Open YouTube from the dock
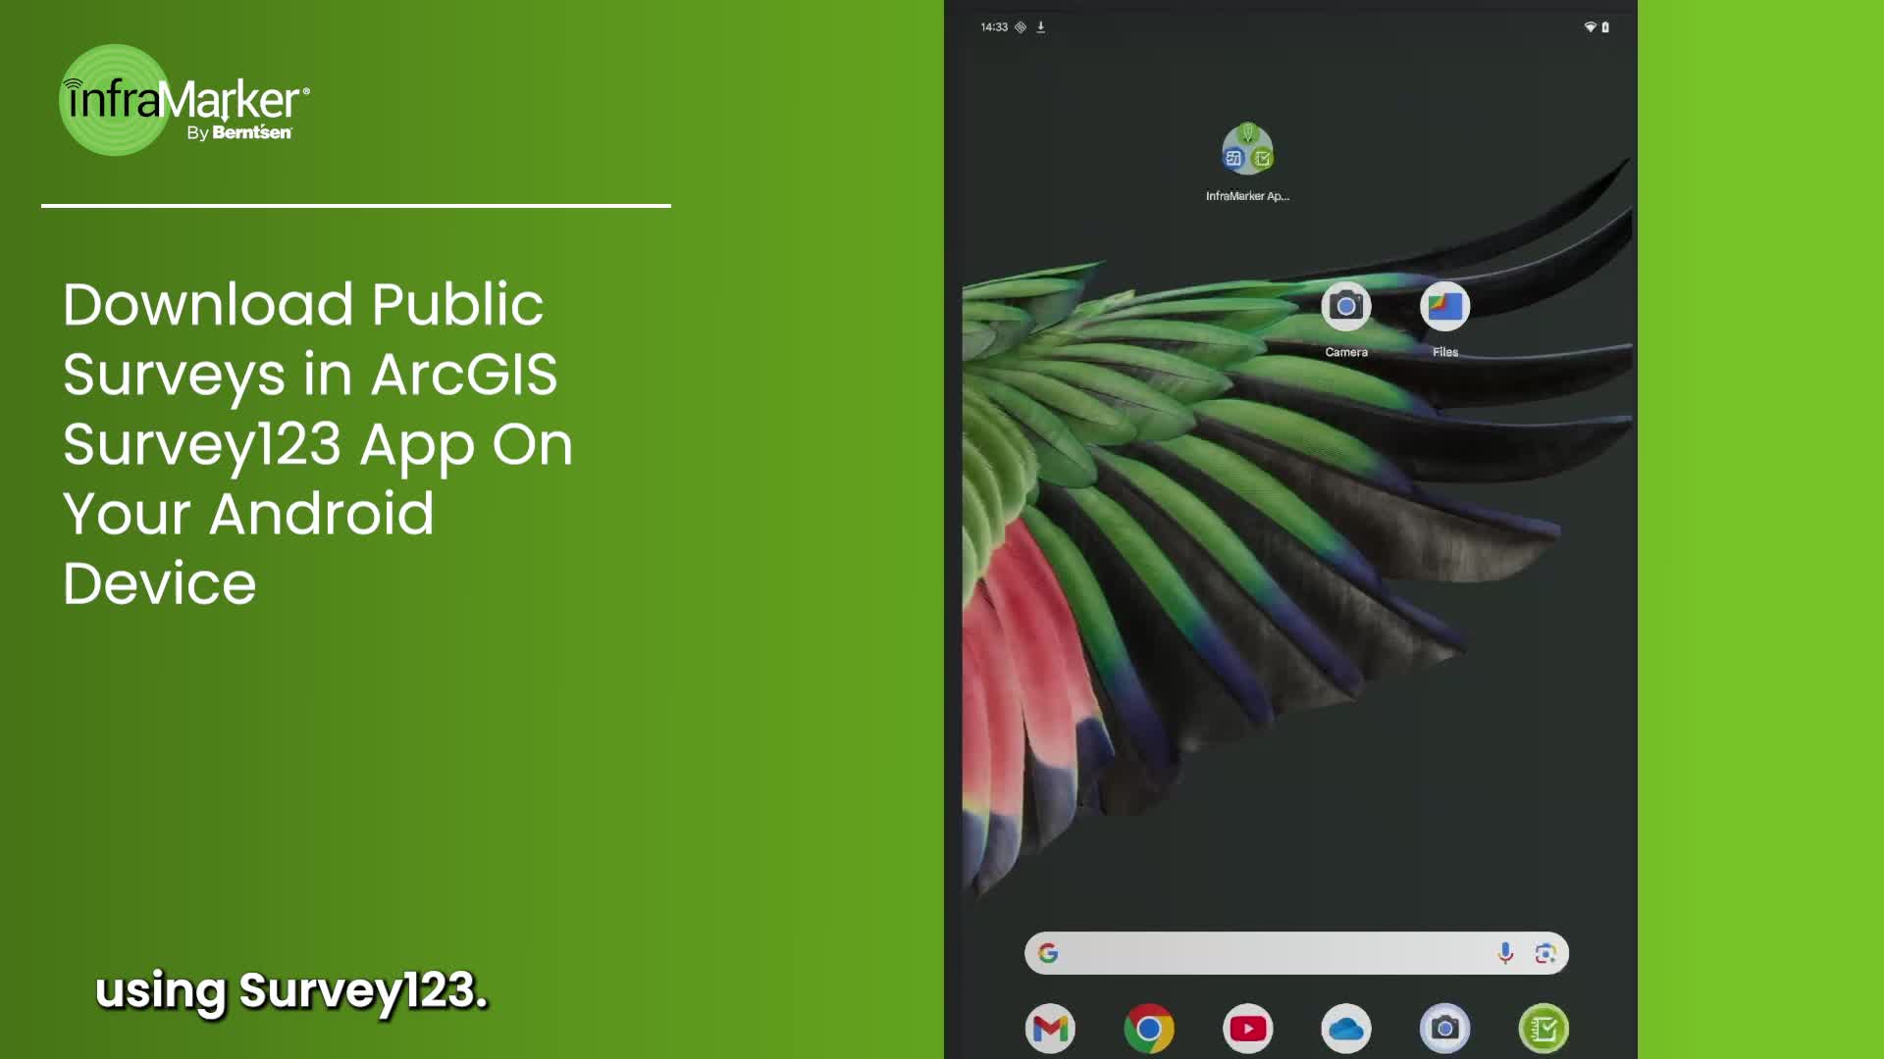Image resolution: width=1884 pixels, height=1059 pixels. click(x=1247, y=1029)
